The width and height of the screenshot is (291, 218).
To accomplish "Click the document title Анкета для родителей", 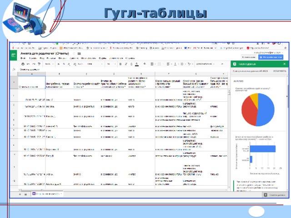I will click(x=45, y=54).
